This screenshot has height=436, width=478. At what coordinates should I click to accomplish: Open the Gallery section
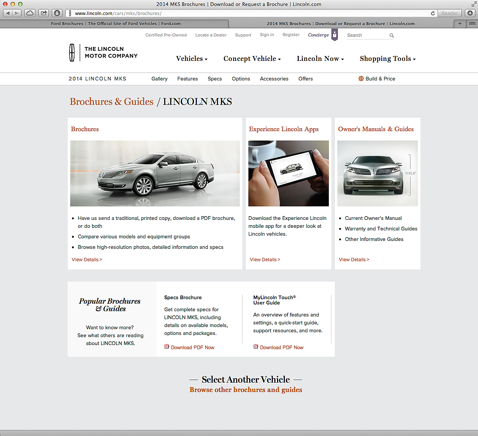[159, 79]
